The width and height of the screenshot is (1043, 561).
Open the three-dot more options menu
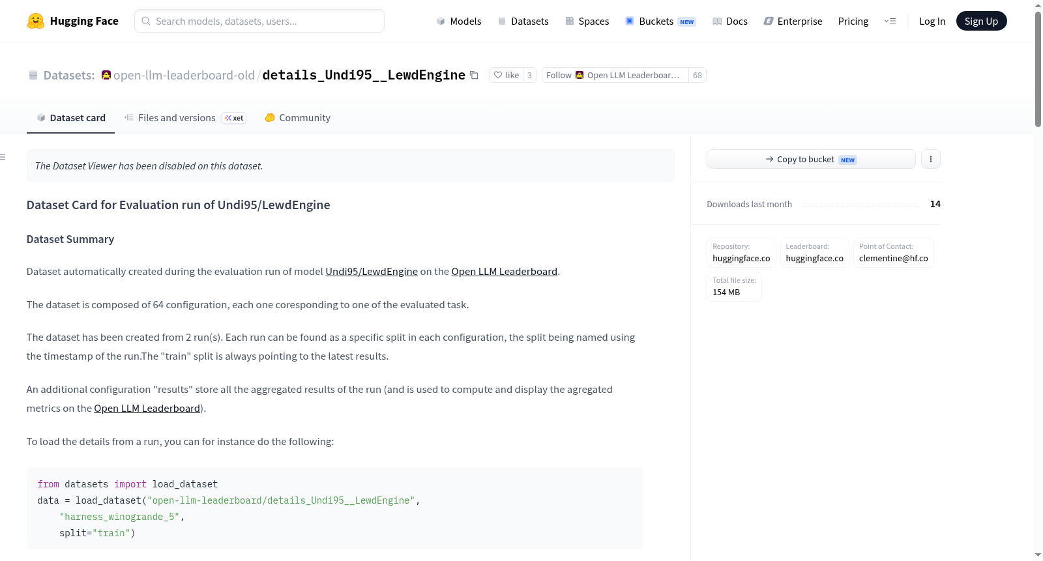[x=931, y=159]
